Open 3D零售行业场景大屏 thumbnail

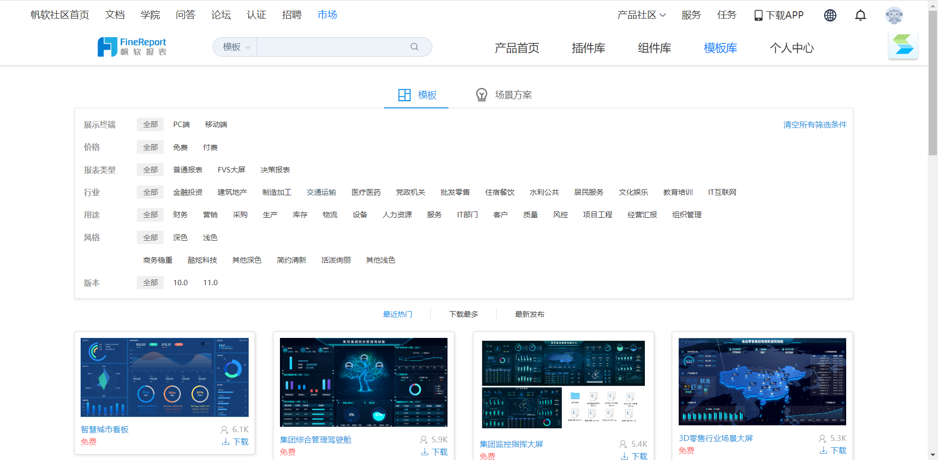[x=762, y=381]
